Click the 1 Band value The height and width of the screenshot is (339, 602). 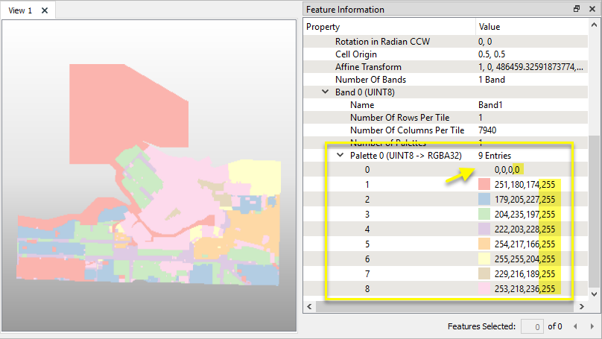pos(492,80)
